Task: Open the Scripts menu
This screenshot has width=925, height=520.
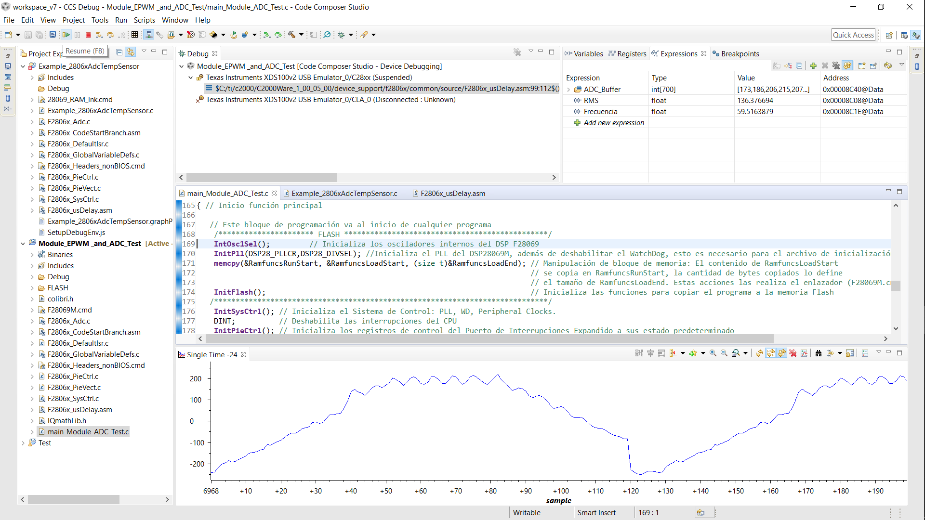Action: click(144, 20)
